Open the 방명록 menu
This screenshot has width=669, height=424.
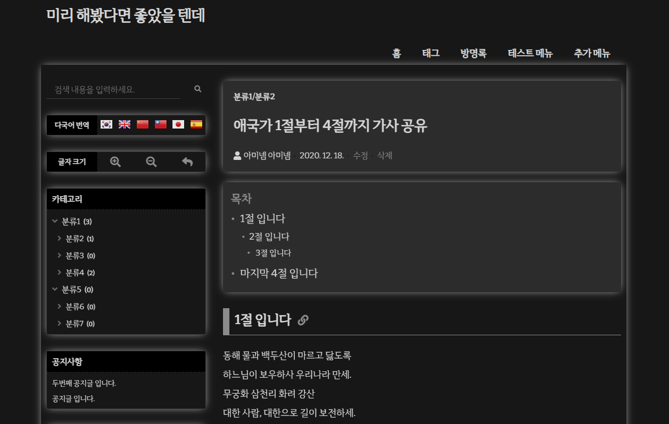473,53
